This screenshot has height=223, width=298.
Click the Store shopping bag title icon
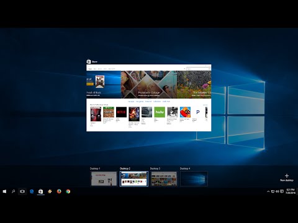(89, 61)
